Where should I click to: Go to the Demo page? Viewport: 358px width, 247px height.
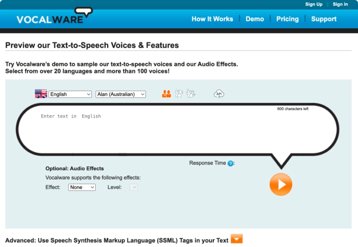point(255,19)
